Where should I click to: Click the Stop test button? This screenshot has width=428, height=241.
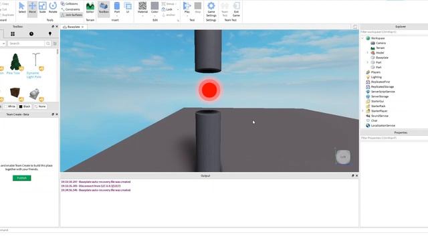[198, 8]
